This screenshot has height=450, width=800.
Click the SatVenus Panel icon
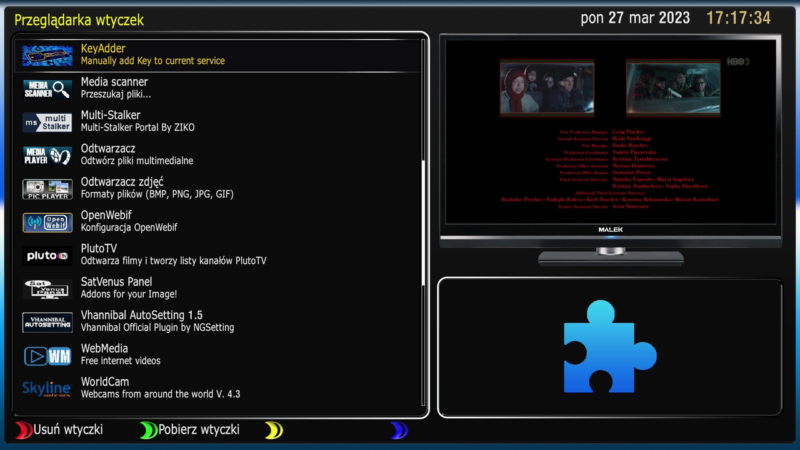47,289
